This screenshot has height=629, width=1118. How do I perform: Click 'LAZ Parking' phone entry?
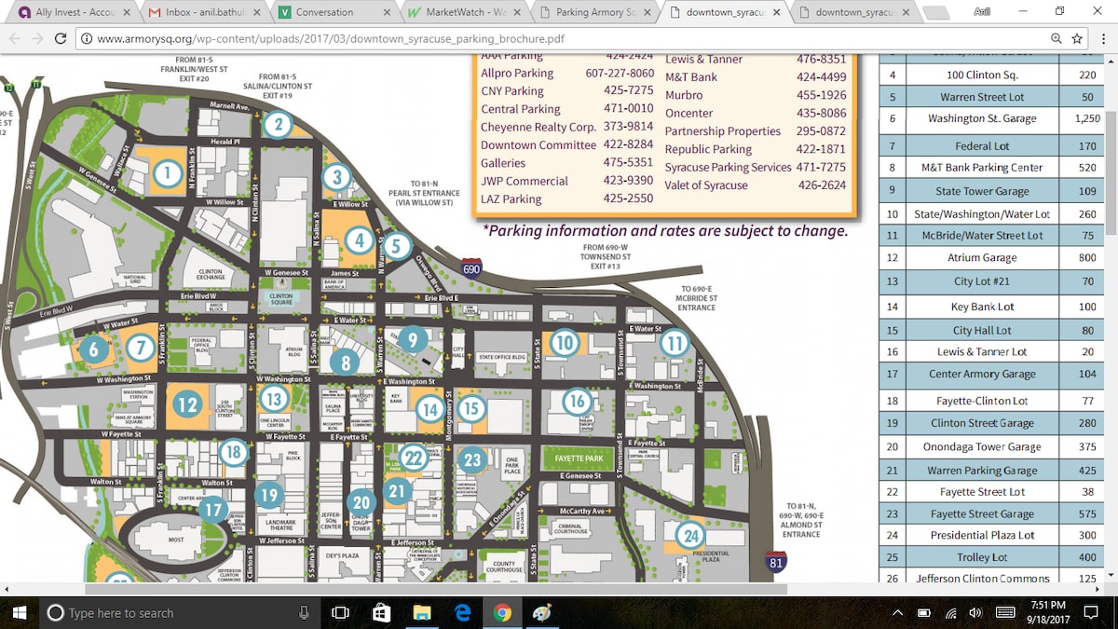(567, 198)
